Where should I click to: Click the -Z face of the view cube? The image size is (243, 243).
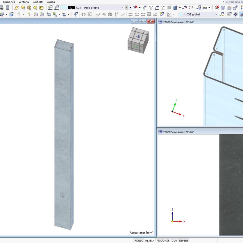coord(138,36)
